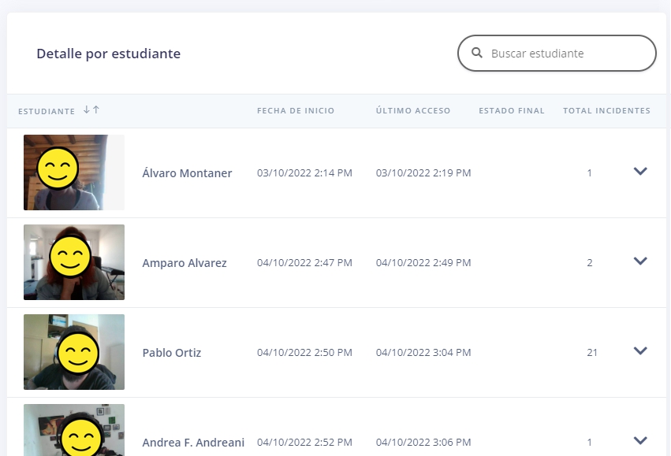Open Pablo Ortiz's webcam thumbnail
Screen dimensions: 671x456
(x=74, y=352)
